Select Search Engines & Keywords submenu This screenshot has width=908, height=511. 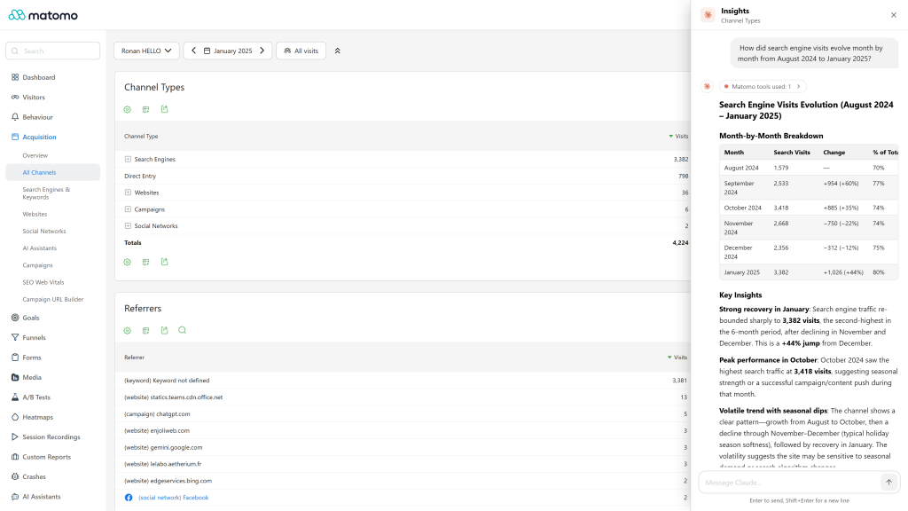click(x=46, y=193)
